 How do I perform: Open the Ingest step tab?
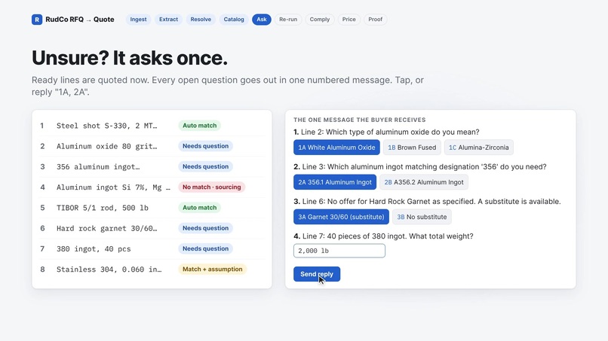pyautogui.click(x=139, y=20)
